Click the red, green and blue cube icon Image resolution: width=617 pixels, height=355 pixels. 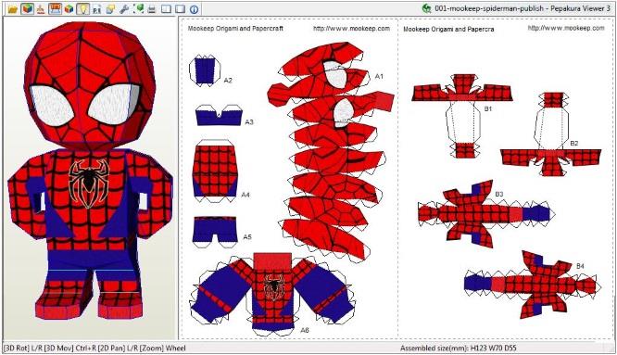click(69, 8)
